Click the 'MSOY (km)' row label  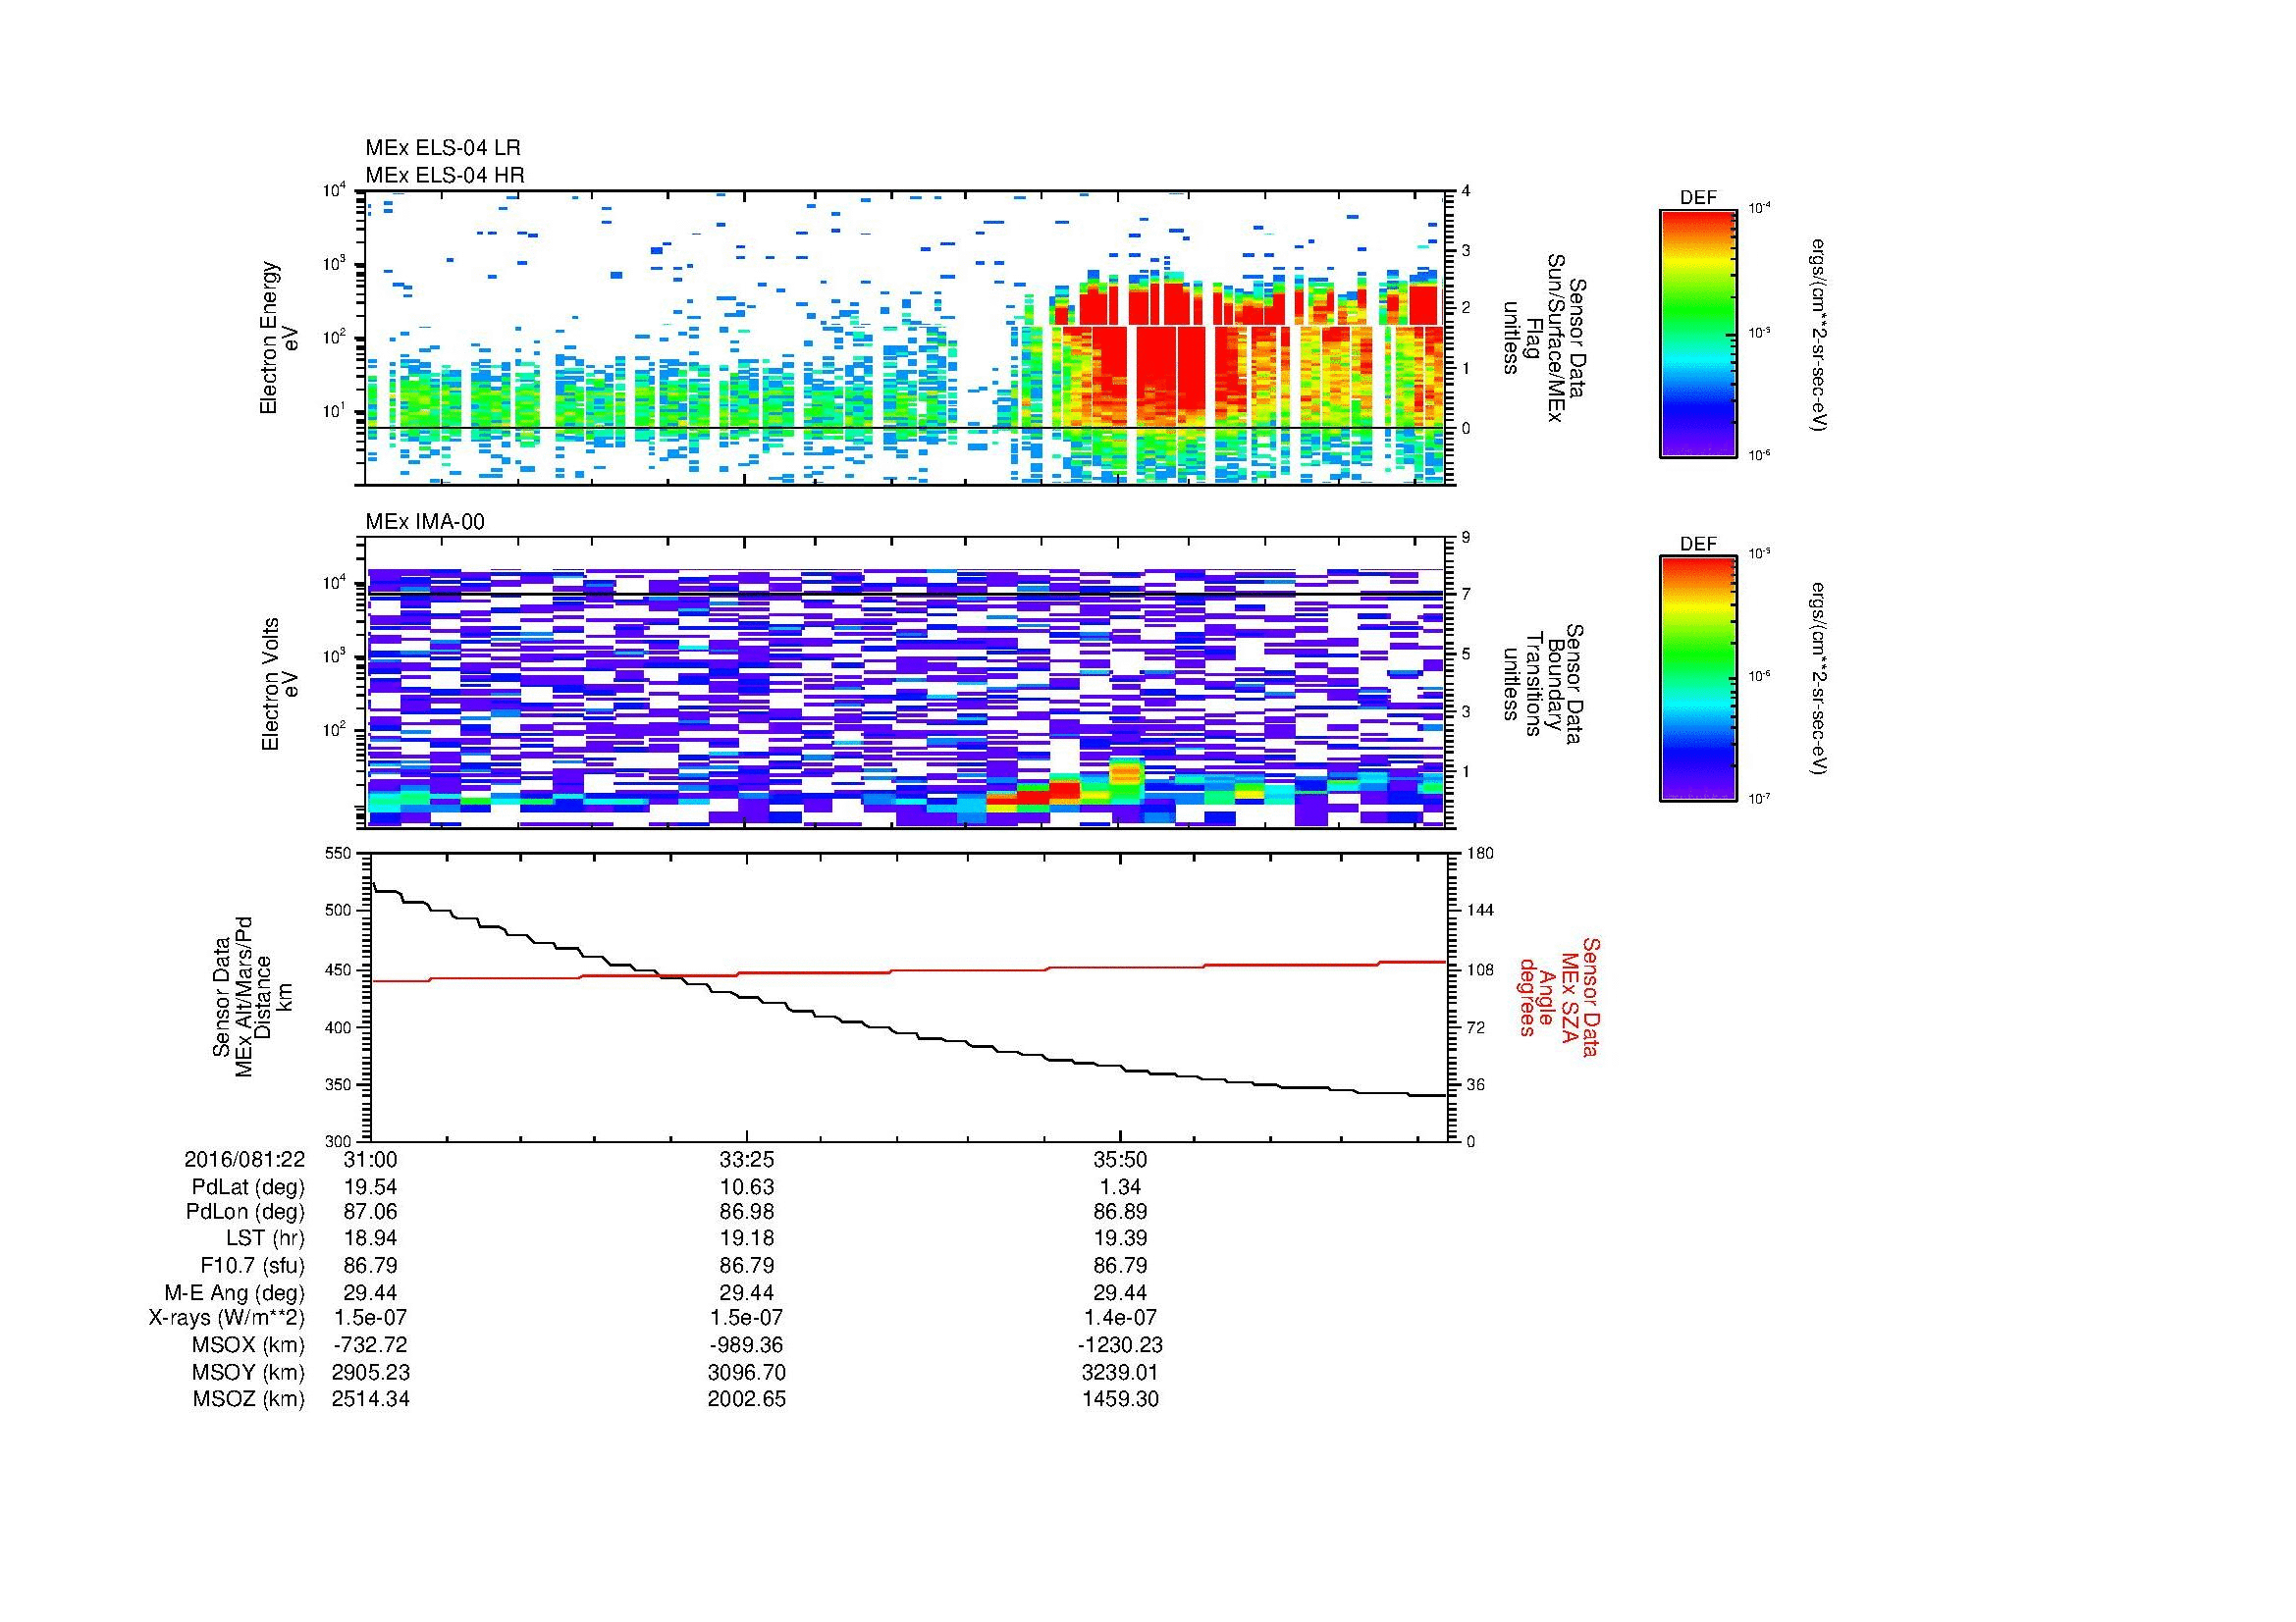tap(249, 1372)
